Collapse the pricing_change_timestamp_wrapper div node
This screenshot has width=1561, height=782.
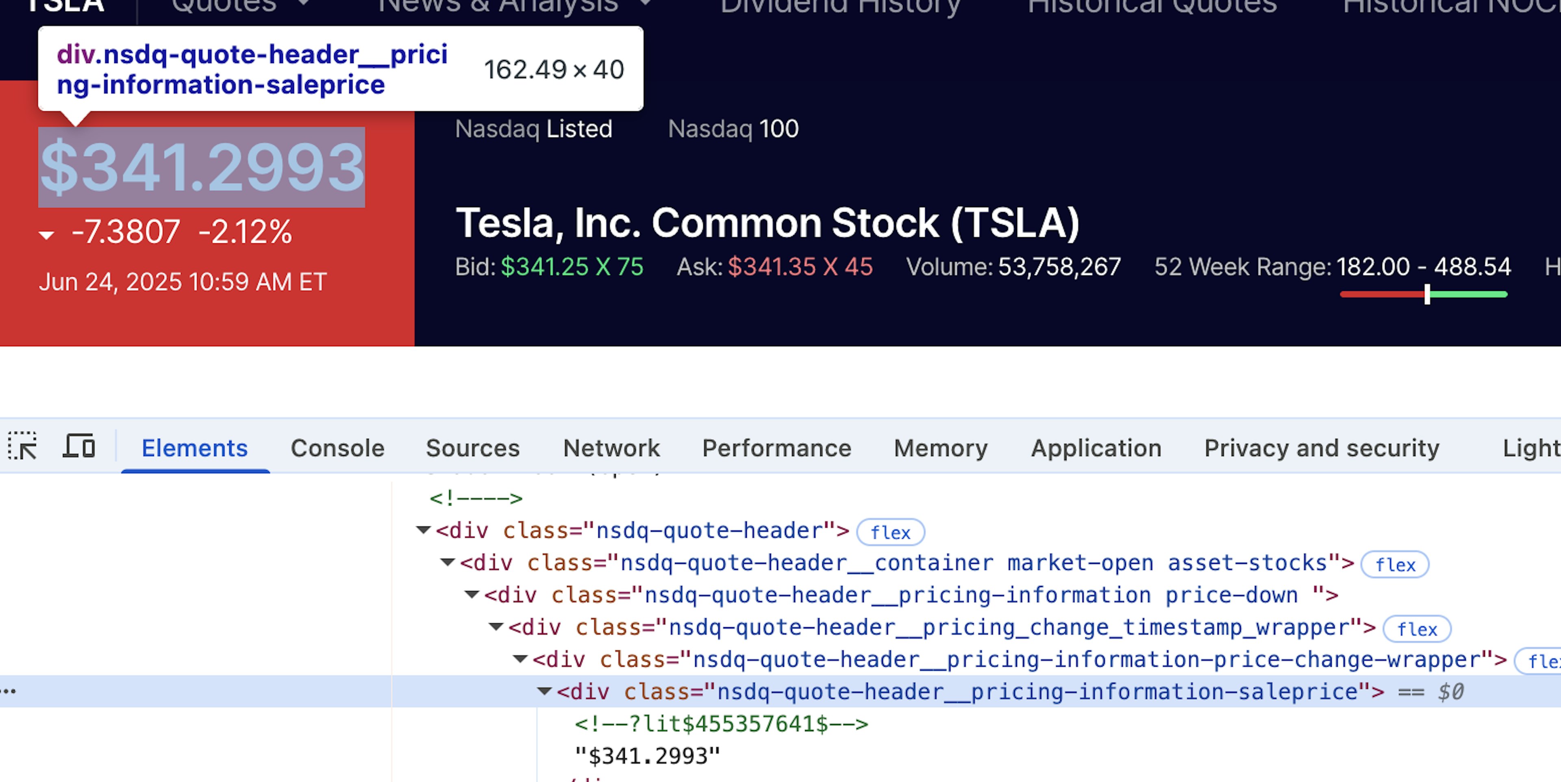[496, 627]
